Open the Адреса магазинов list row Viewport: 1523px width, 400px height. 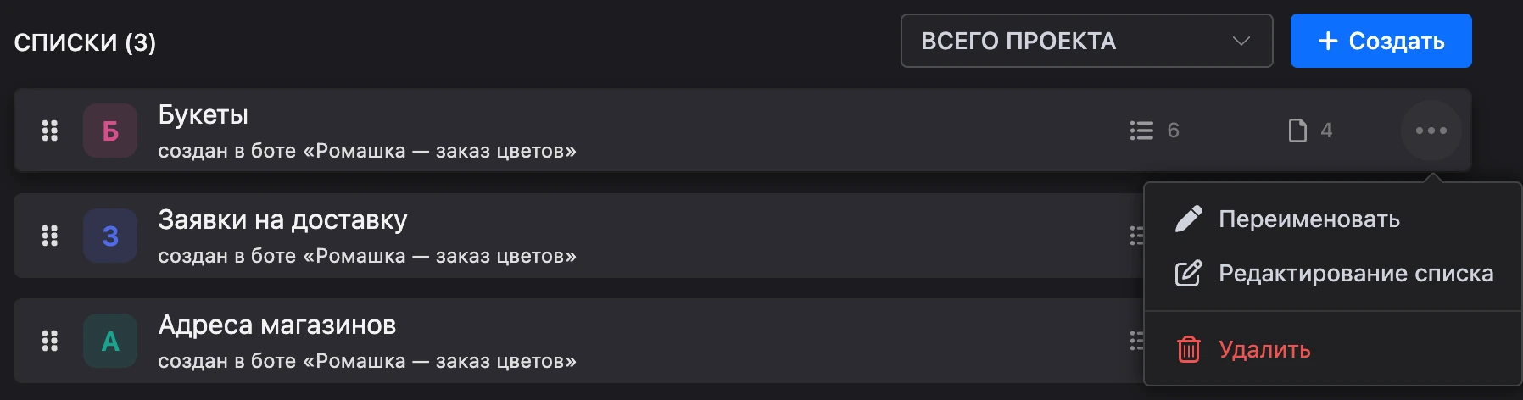578,341
